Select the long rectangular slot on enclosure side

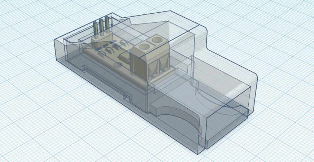[107, 82]
